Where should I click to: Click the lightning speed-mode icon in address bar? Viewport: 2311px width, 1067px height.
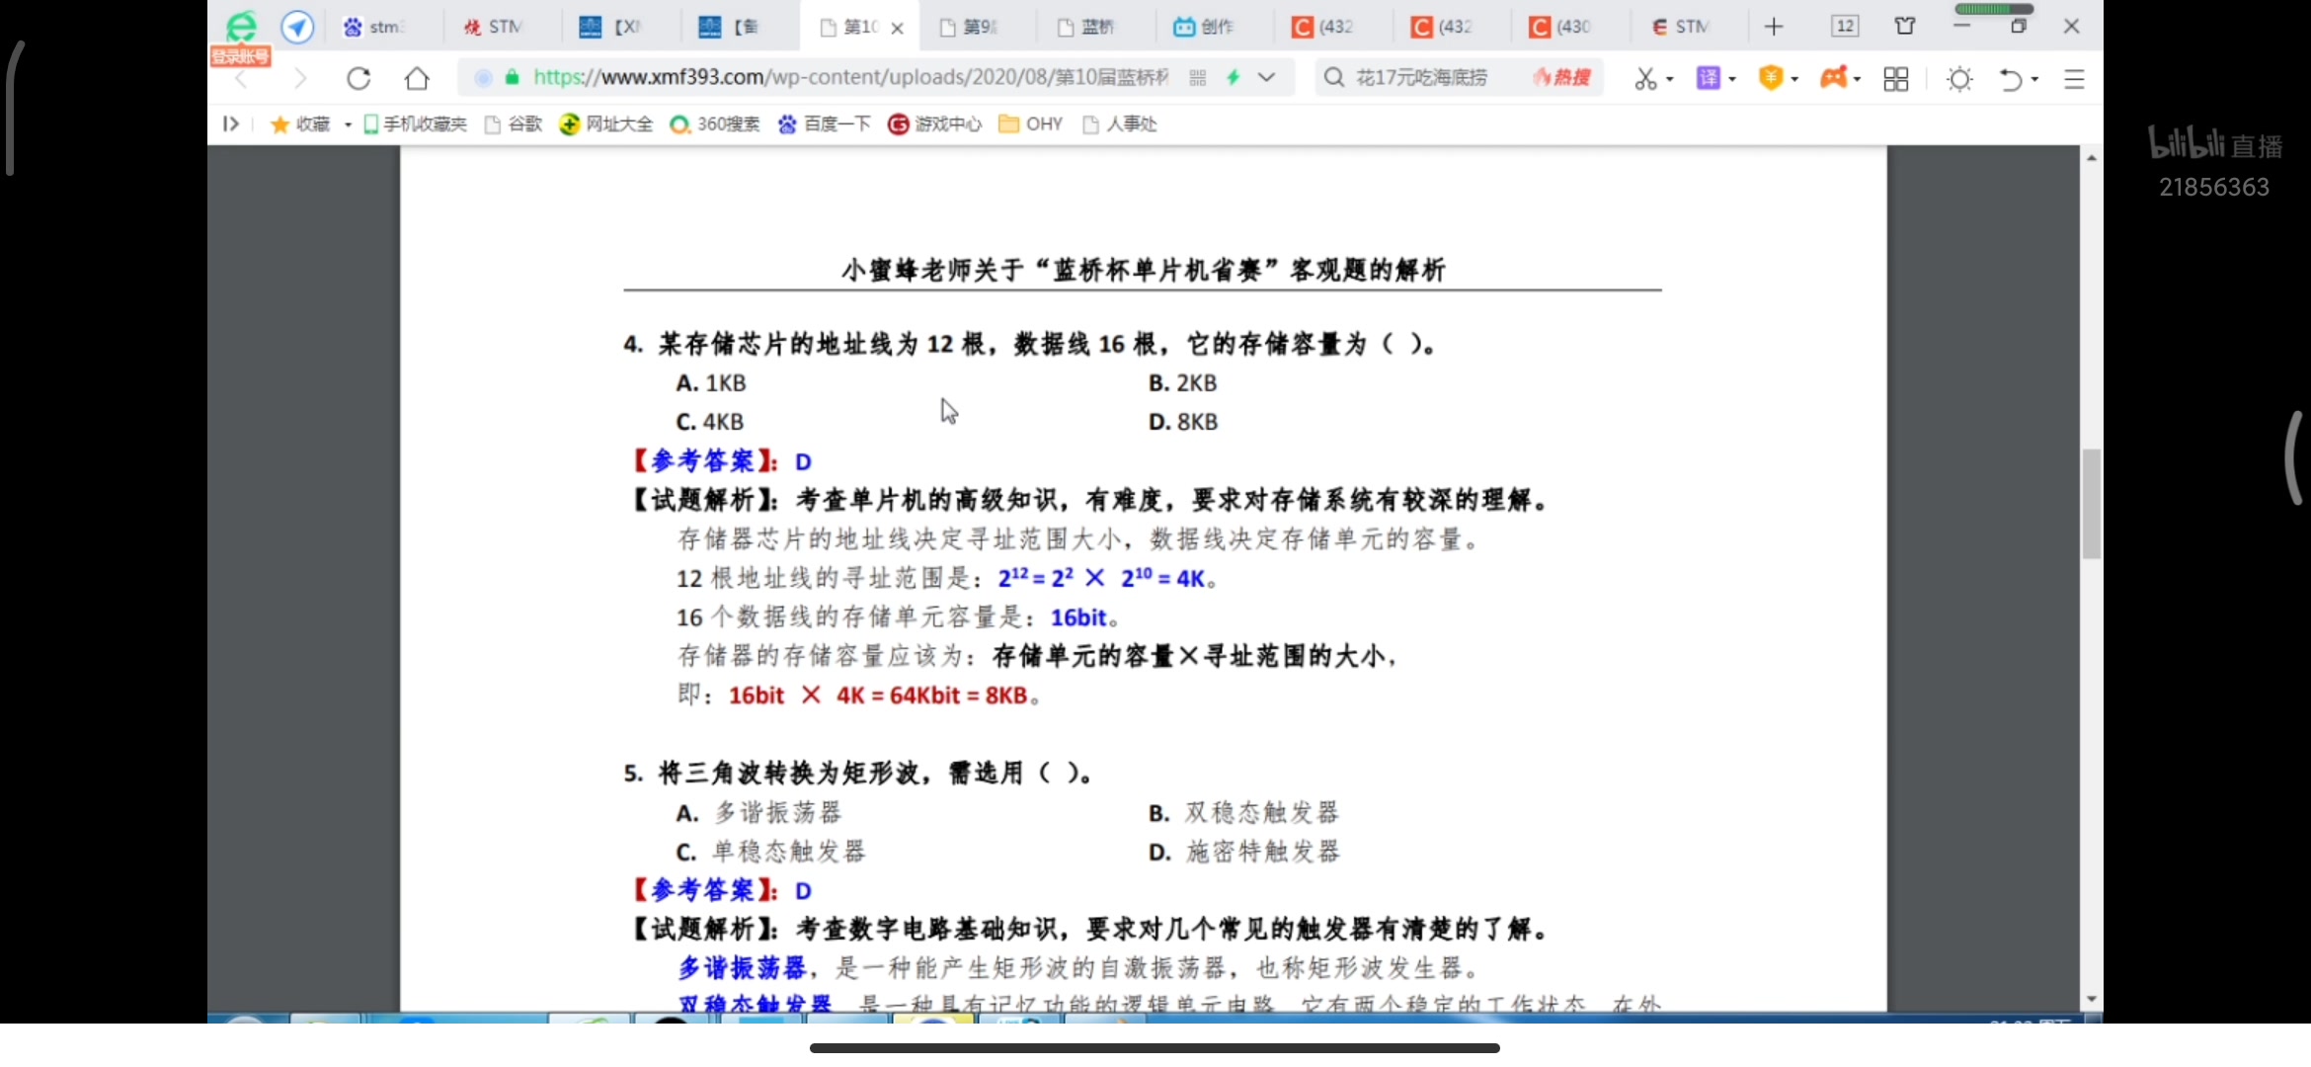pyautogui.click(x=1235, y=77)
